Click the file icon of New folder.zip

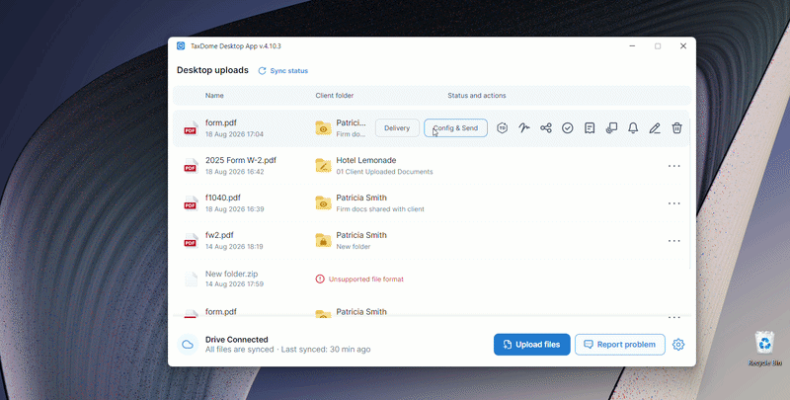click(x=191, y=279)
